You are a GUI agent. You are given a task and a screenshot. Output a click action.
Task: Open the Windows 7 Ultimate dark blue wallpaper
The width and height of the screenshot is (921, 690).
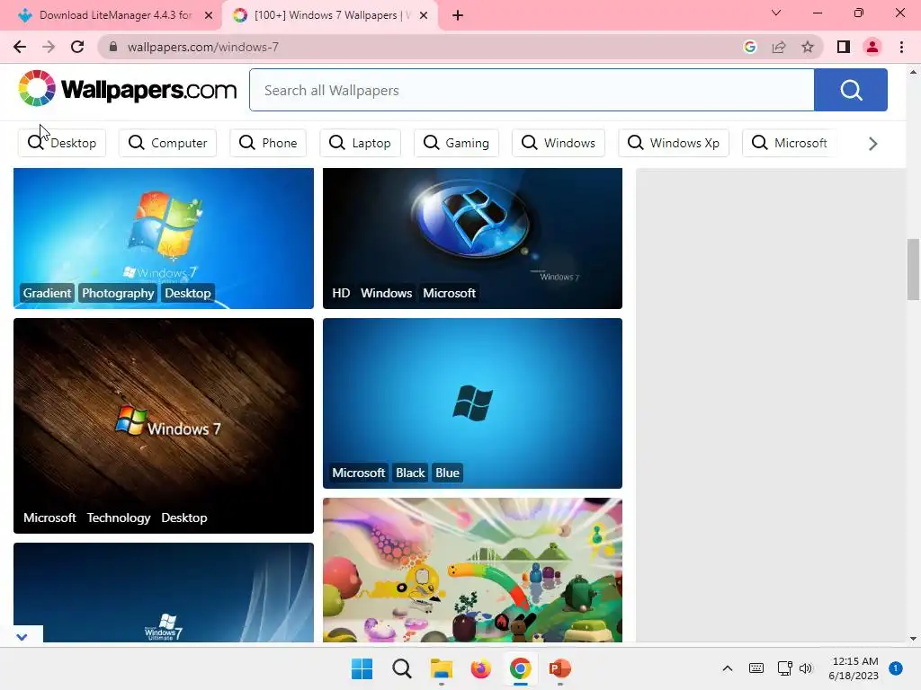point(164,592)
